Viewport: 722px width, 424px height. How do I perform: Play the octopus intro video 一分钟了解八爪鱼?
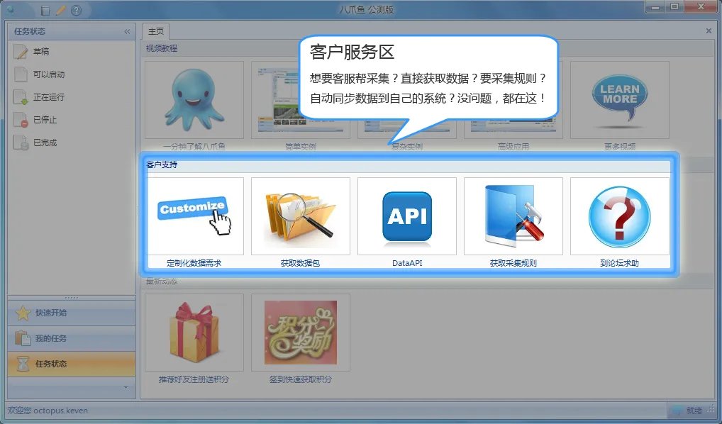pyautogui.click(x=194, y=99)
